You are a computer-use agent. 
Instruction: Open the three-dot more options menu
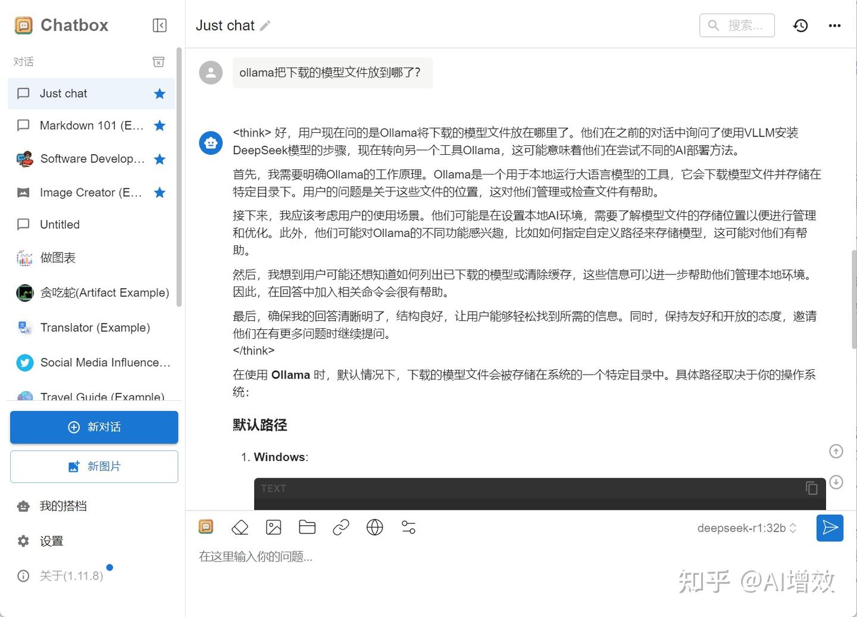click(x=834, y=25)
